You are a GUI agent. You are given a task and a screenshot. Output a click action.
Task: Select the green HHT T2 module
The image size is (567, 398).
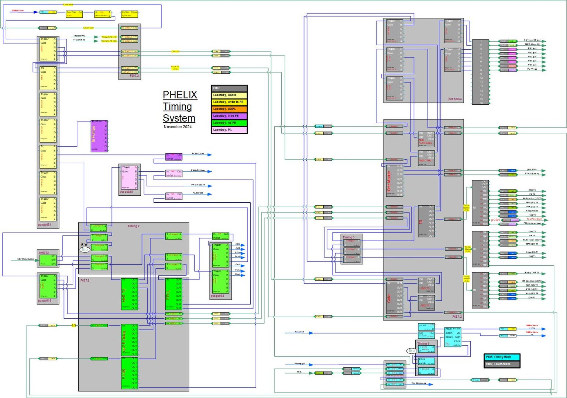point(129,294)
